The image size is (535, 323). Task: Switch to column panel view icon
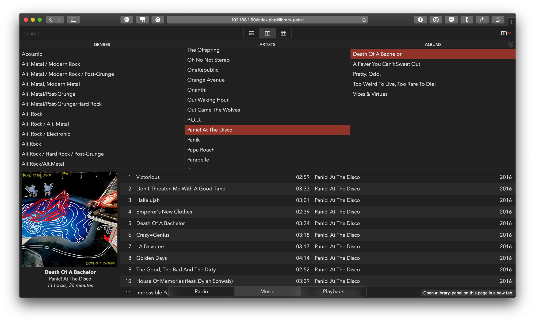point(267,33)
